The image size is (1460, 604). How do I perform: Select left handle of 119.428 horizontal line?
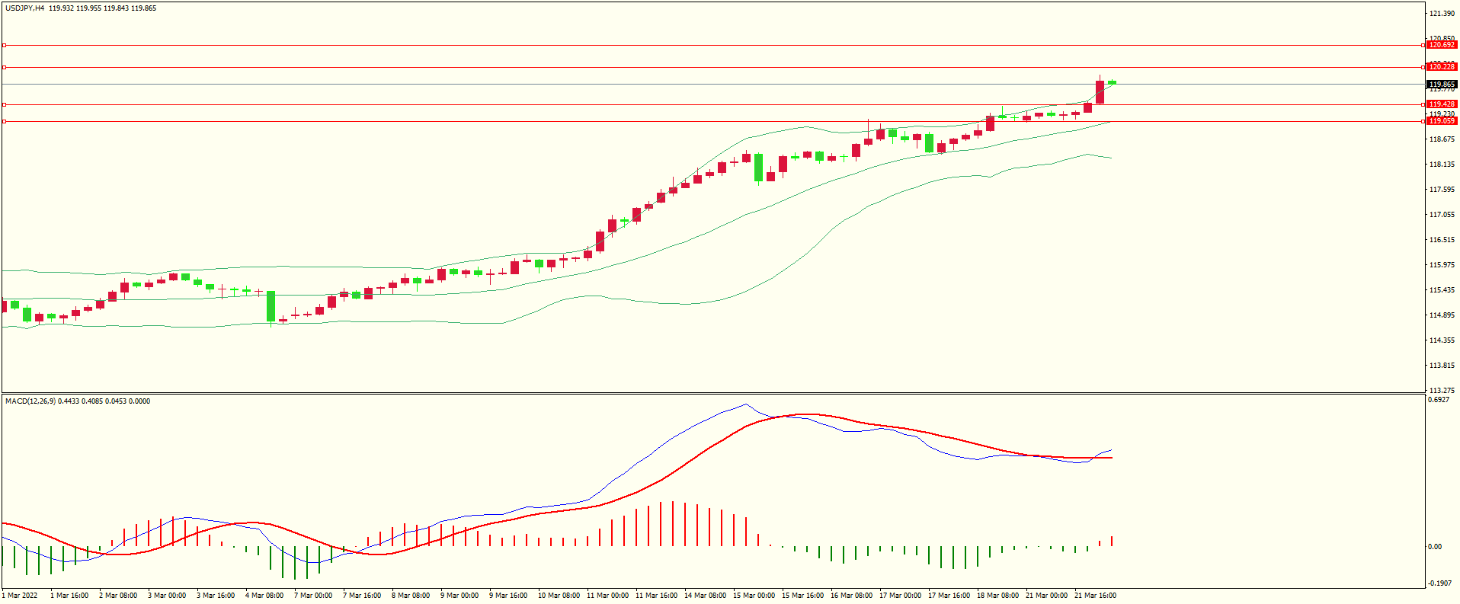point(4,104)
